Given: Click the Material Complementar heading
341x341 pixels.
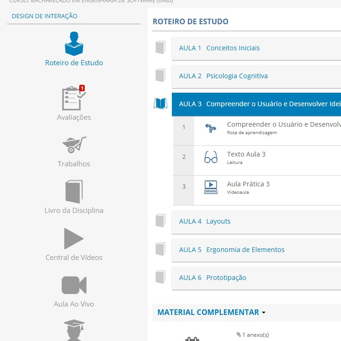Looking at the screenshot, I should coord(208,312).
